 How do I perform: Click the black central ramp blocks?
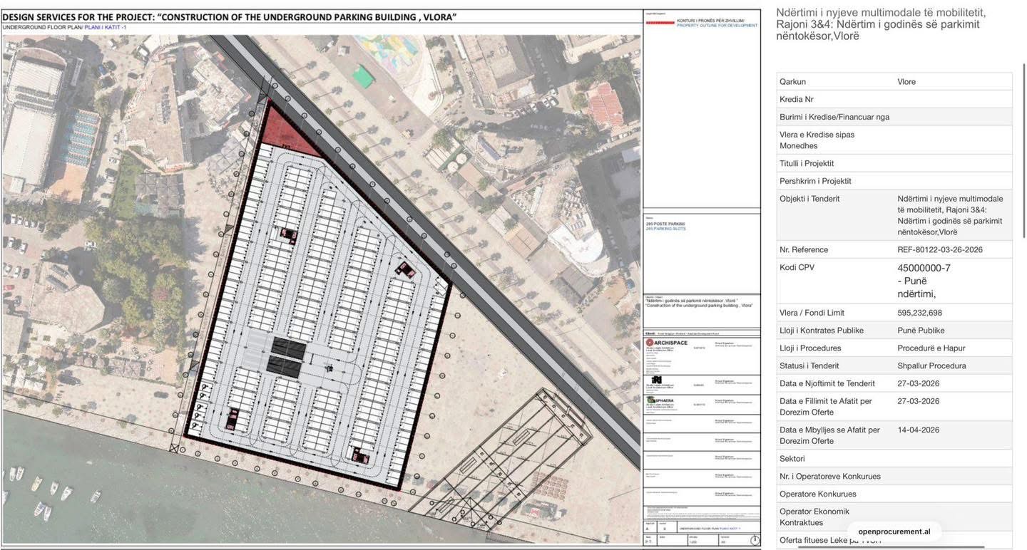point(287,356)
